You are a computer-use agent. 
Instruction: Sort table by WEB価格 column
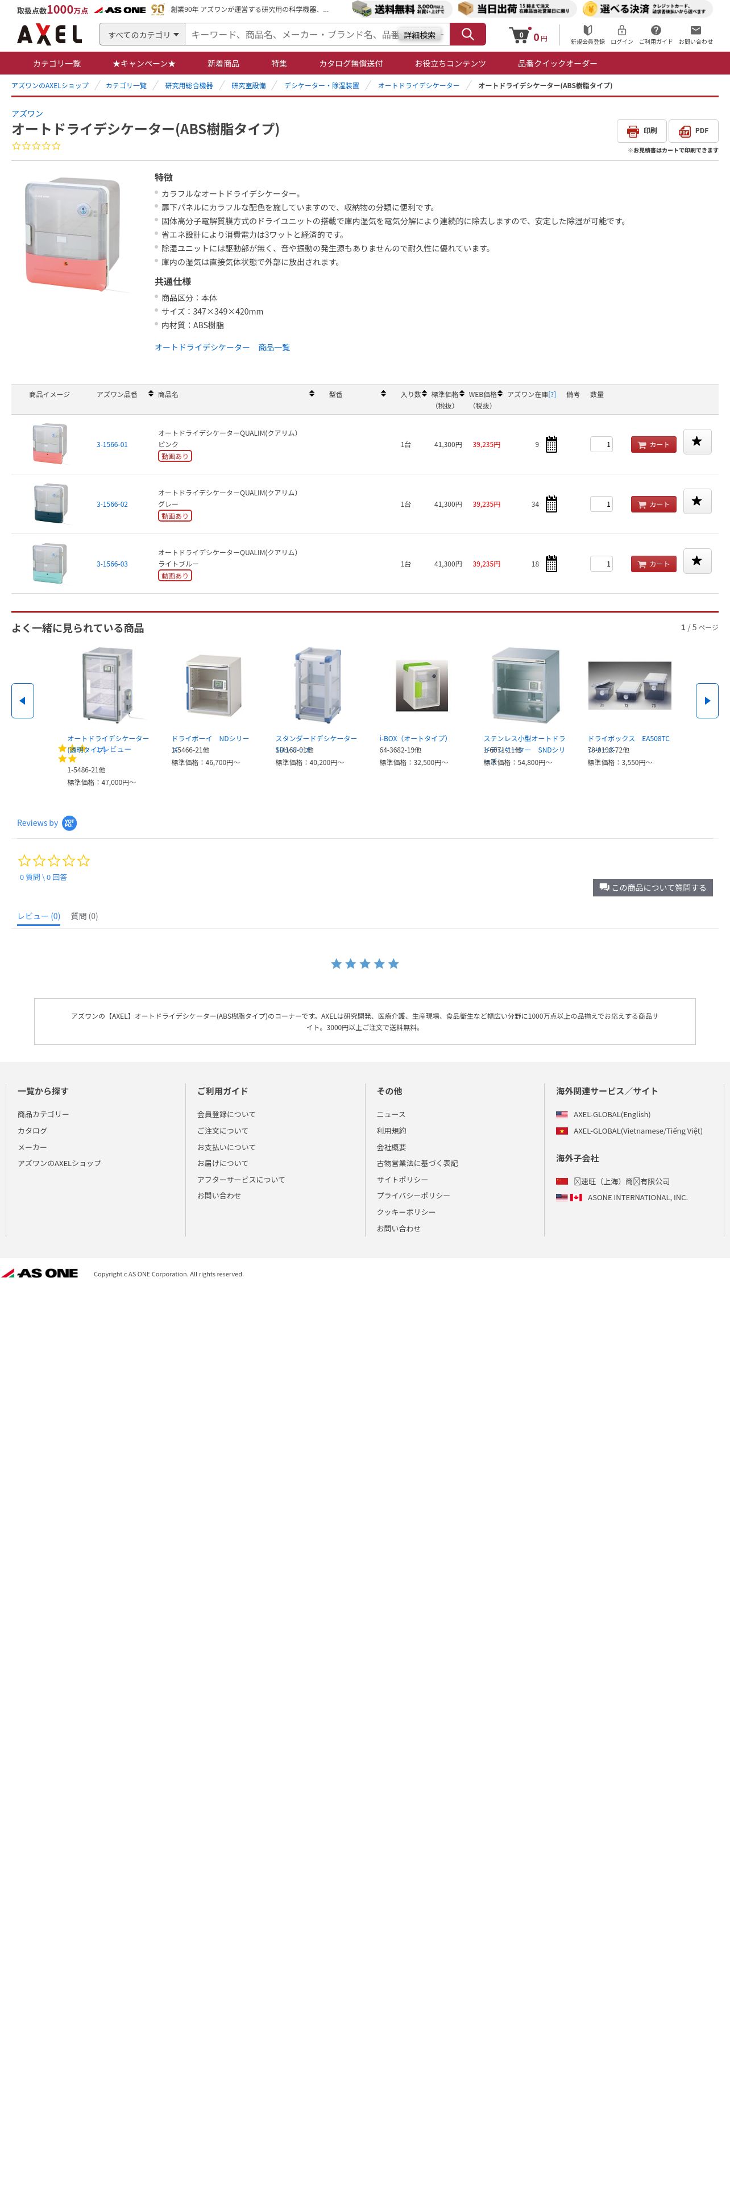point(500,394)
